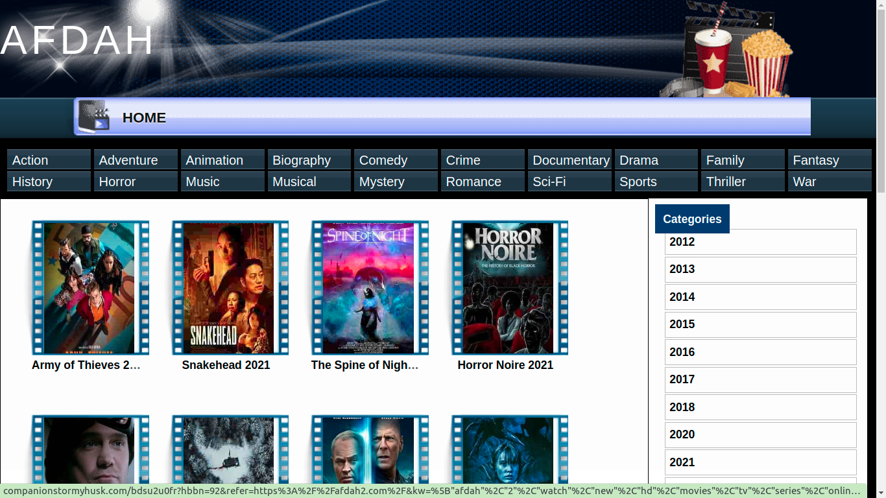Image resolution: width=886 pixels, height=498 pixels.
Task: Click the Horror Noire 2021 title link
Action: (x=505, y=365)
